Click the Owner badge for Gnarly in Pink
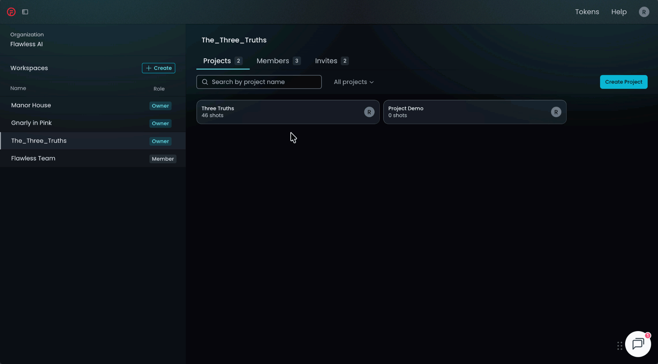The image size is (658, 364). pyautogui.click(x=160, y=123)
